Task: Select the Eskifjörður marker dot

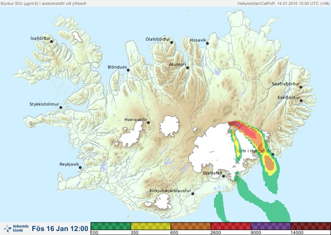Action: [301, 101]
